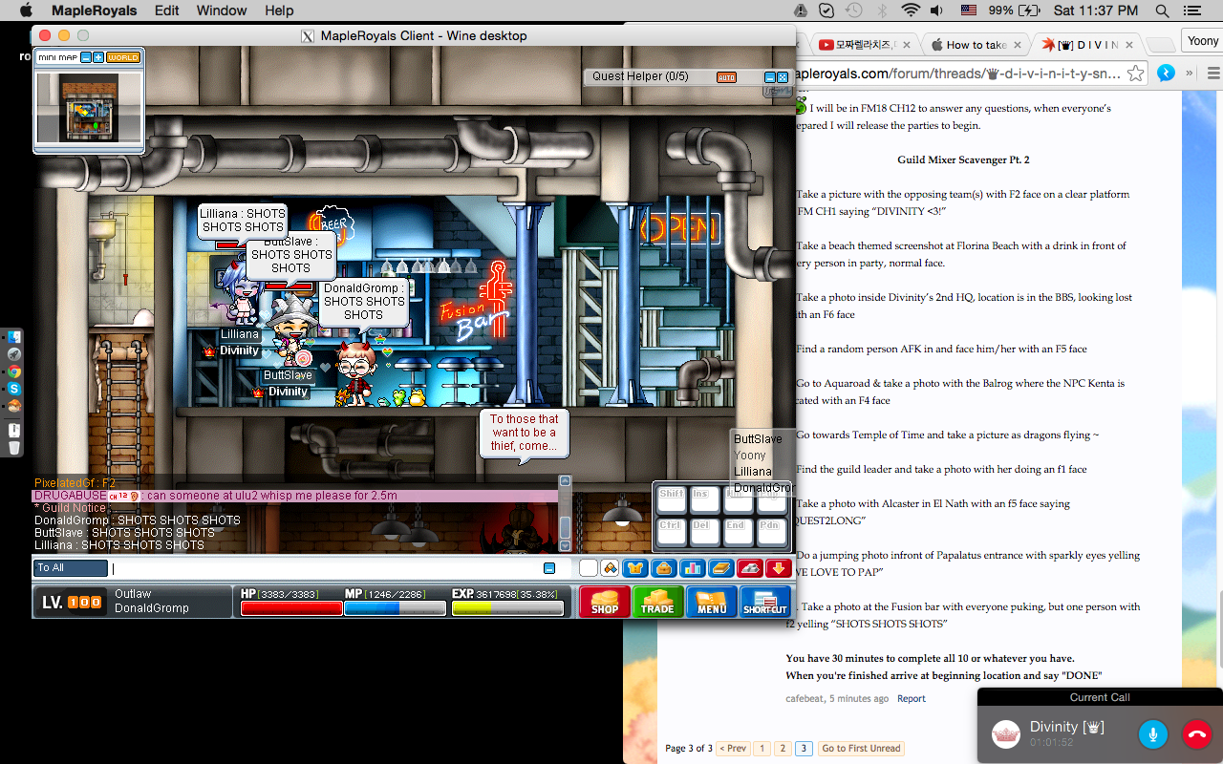Click the Del quick slot key

(x=704, y=532)
